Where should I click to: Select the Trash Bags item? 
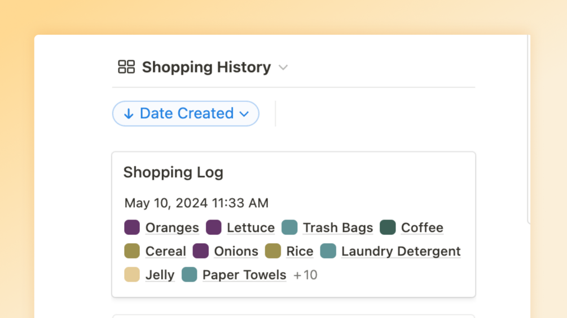(x=337, y=227)
